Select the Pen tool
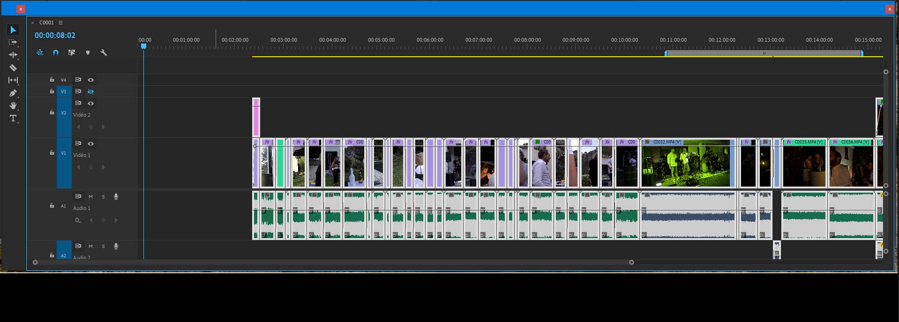 tap(13, 93)
